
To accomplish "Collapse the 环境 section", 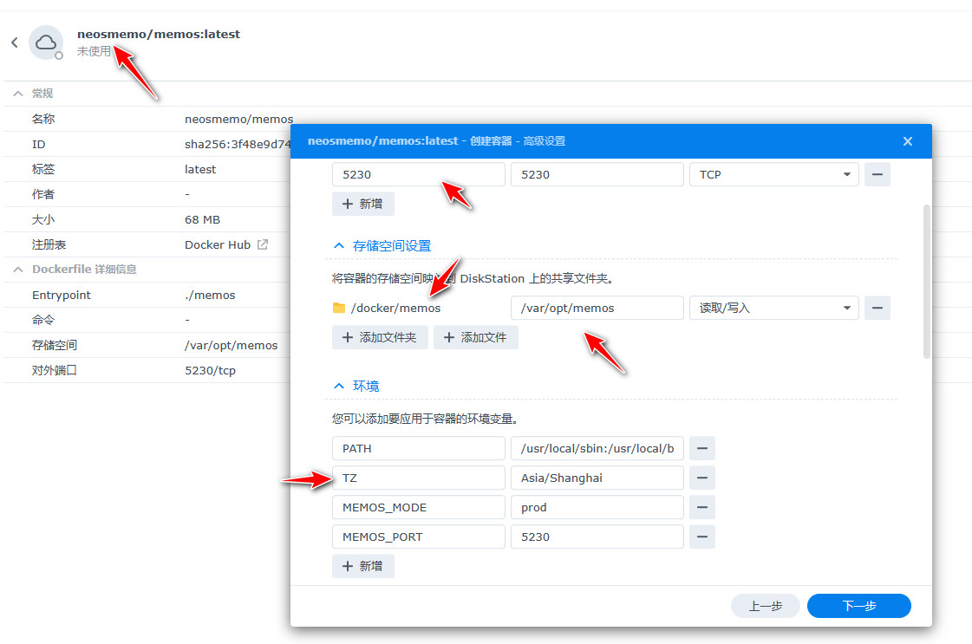I will 339,387.
